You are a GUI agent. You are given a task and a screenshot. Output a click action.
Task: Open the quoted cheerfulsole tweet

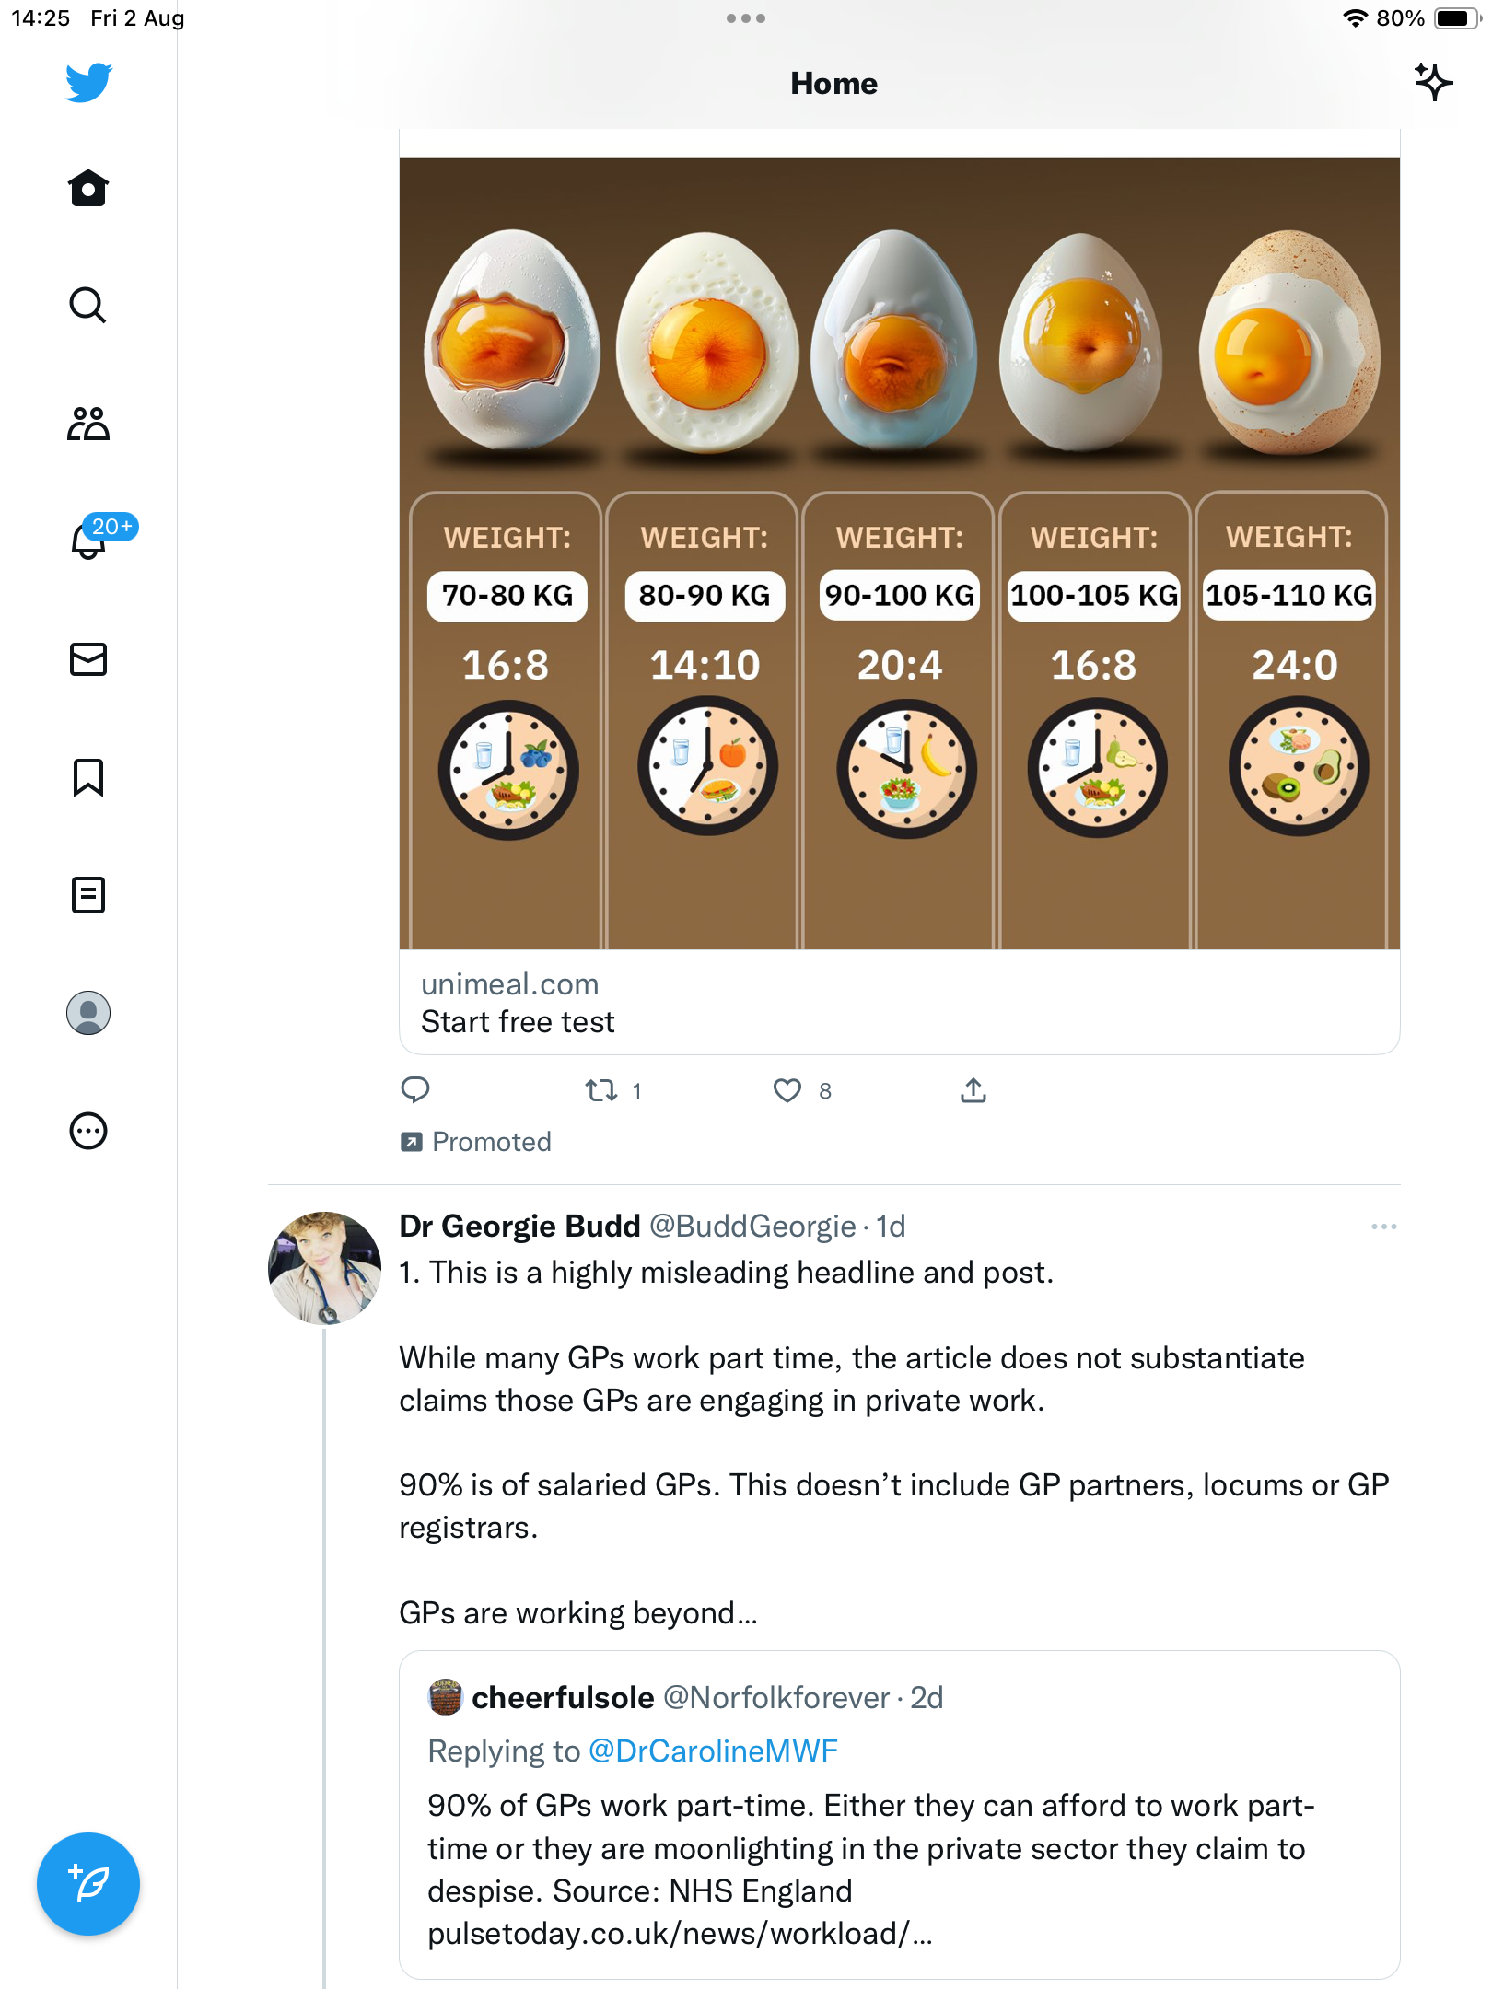coord(899,1814)
